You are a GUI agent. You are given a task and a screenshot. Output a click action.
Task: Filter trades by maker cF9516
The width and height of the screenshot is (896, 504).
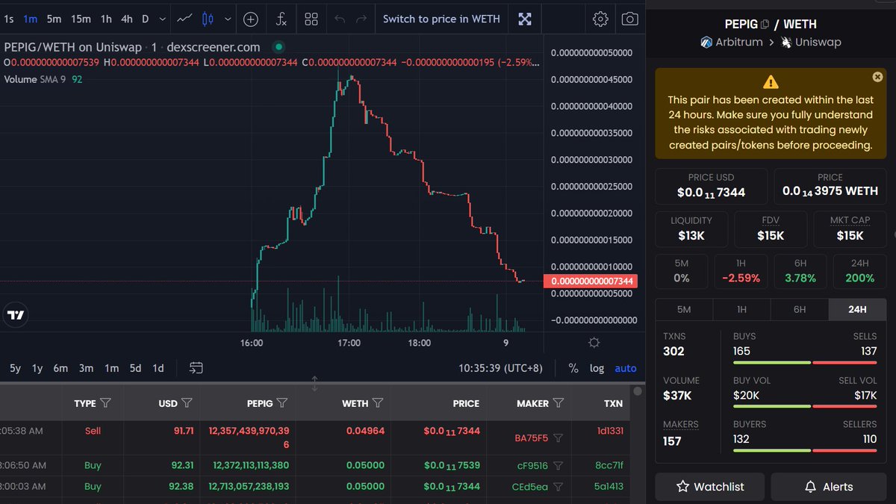[x=559, y=466]
